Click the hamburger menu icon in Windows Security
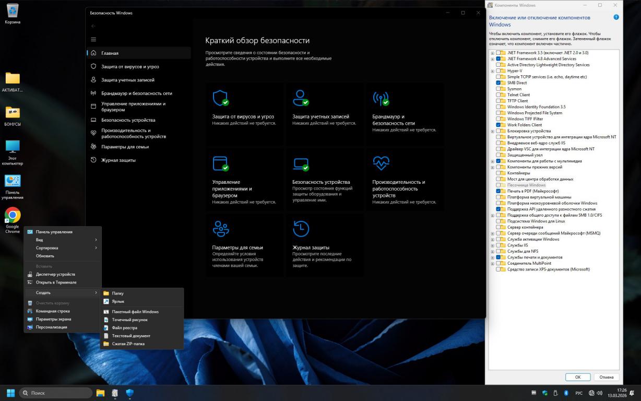Viewport: 641px width, 401px height. [x=93, y=39]
